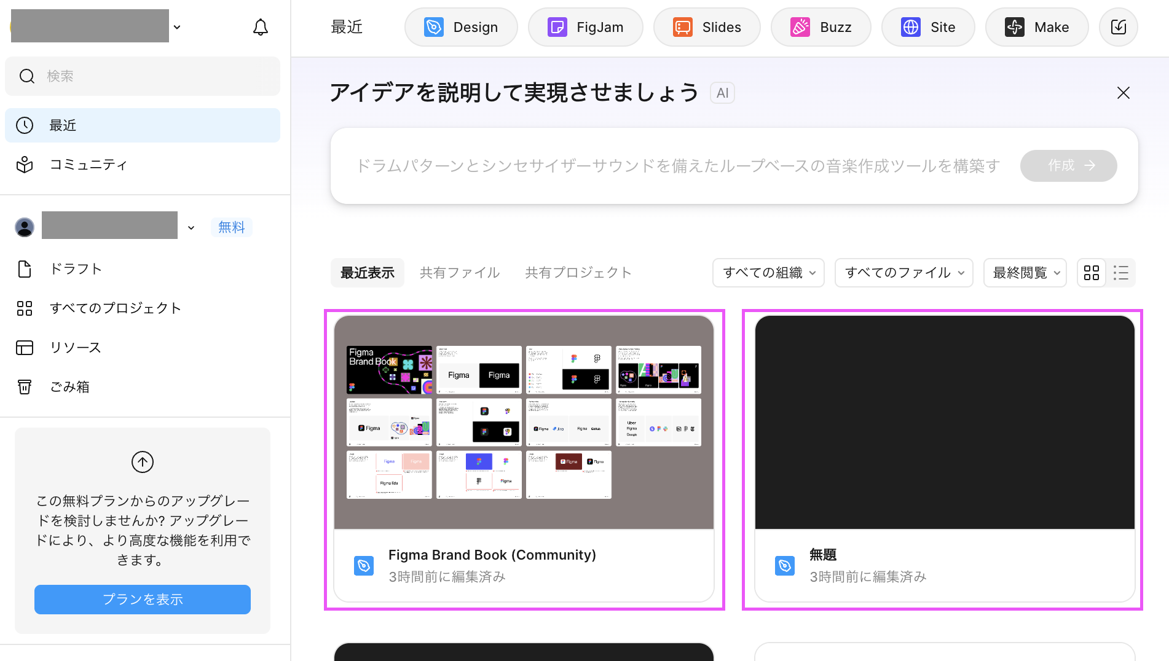This screenshot has width=1169, height=661.
Task: Expand the すべての組織 filter dropdown
Action: click(x=768, y=273)
